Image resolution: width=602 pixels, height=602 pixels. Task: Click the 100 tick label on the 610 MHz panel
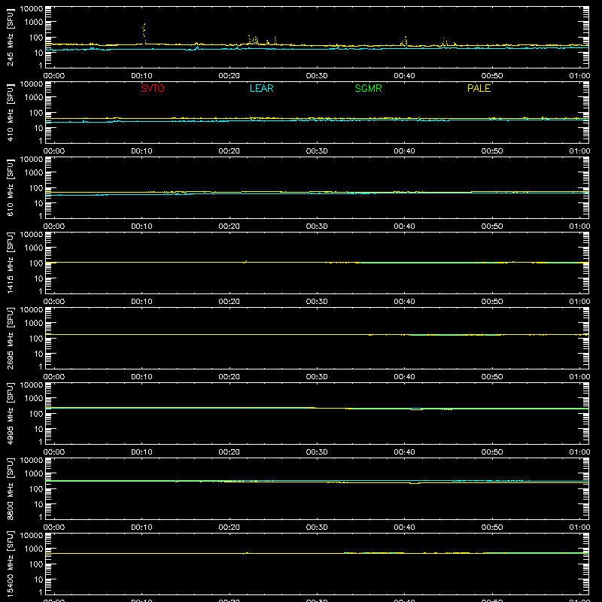pos(36,187)
